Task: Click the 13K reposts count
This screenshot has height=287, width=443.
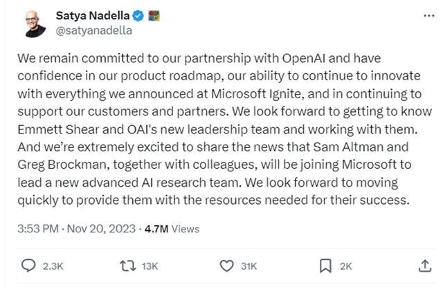Action: [148, 266]
